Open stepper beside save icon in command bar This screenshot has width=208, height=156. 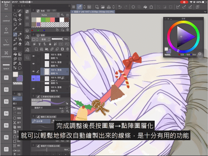pos(113,7)
